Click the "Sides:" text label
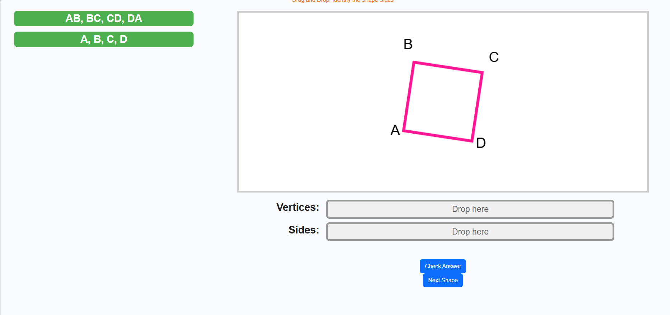The height and width of the screenshot is (315, 670). point(303,230)
